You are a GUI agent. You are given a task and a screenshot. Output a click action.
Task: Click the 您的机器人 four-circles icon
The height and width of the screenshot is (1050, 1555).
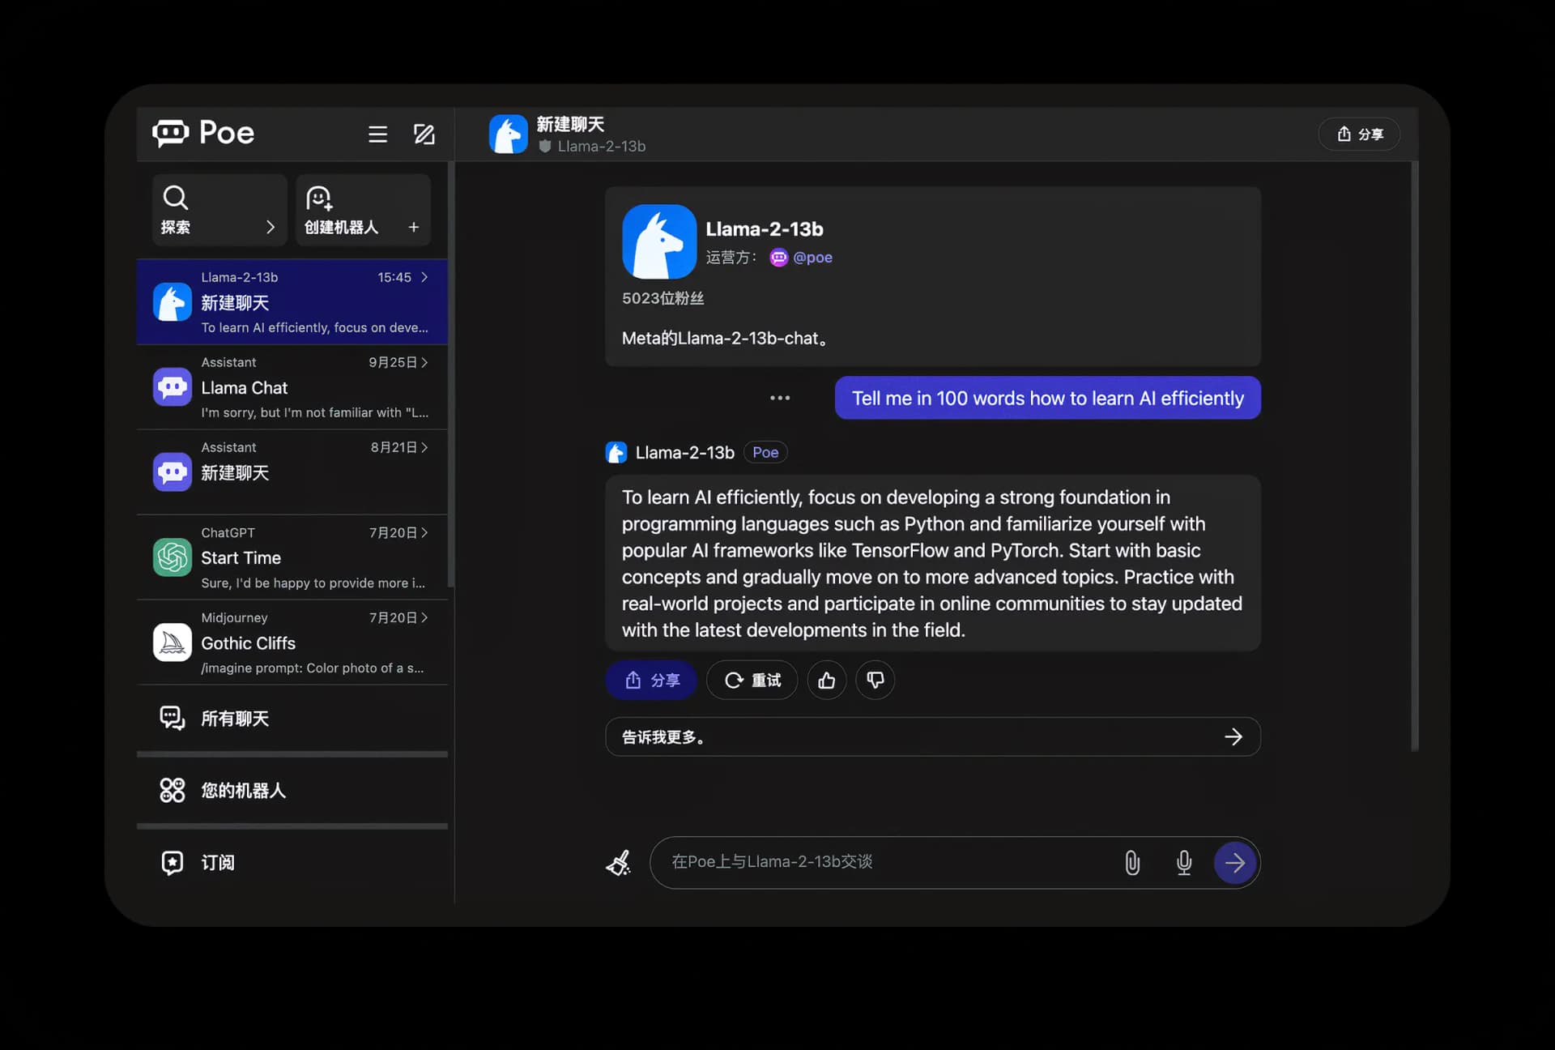click(x=173, y=790)
